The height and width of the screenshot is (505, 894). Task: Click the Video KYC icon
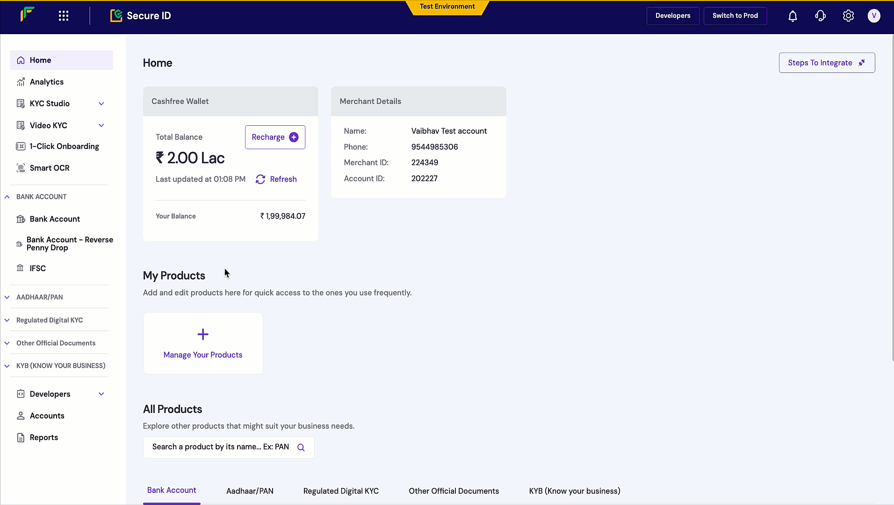click(x=21, y=125)
